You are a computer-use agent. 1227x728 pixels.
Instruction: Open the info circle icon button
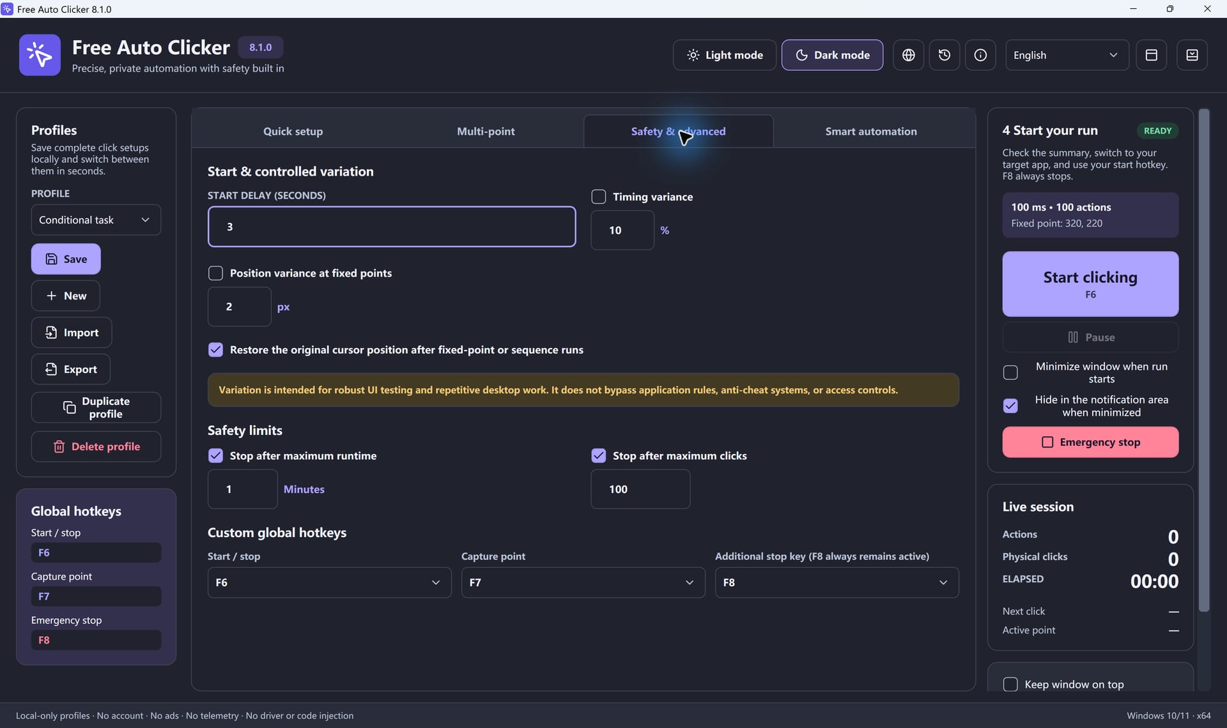(x=980, y=55)
